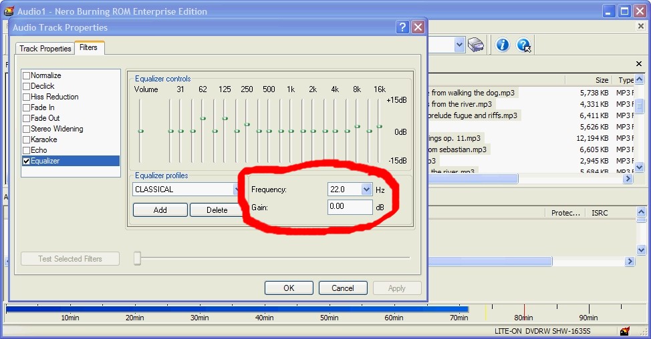The width and height of the screenshot is (651, 339).
Task: Toggle the Hiss Reduction checkbox
Action: [x=26, y=97]
